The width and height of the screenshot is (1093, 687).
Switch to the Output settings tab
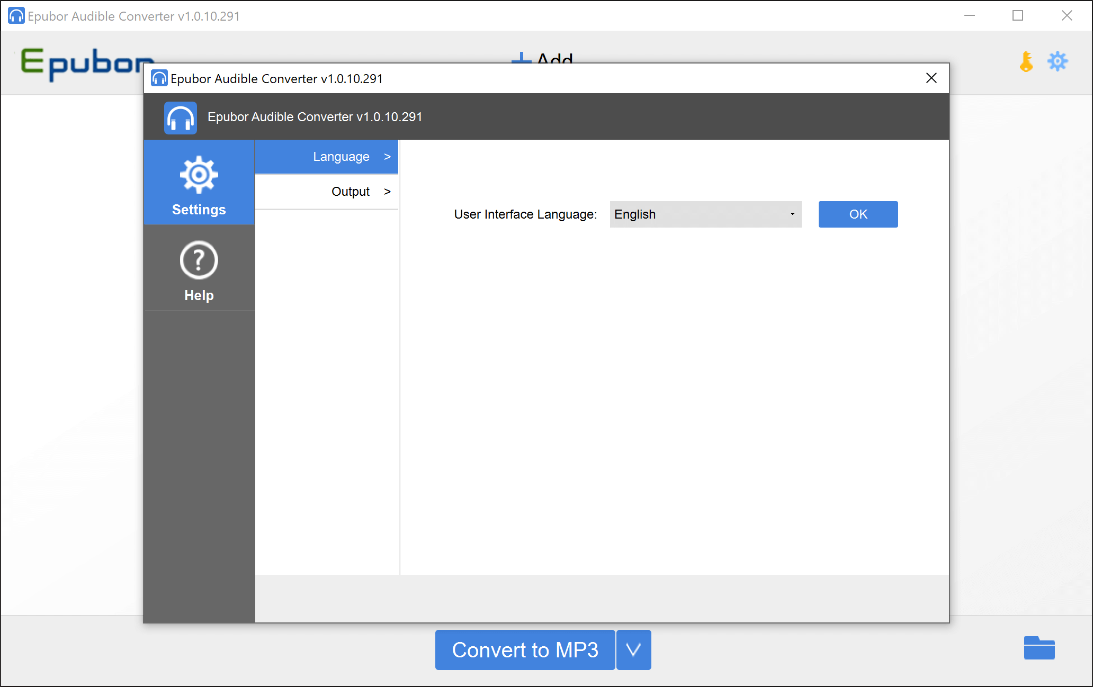tap(327, 192)
